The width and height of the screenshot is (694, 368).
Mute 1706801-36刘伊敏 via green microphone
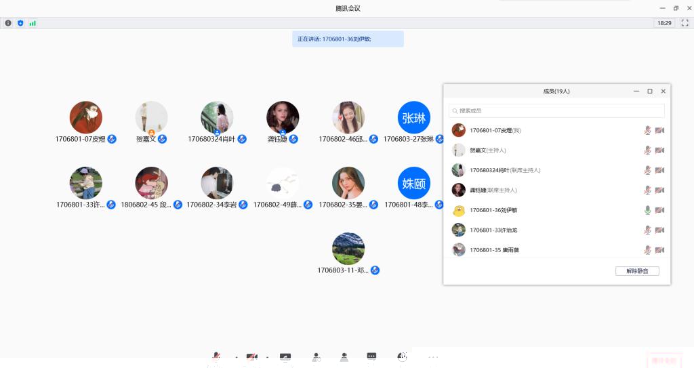click(647, 210)
